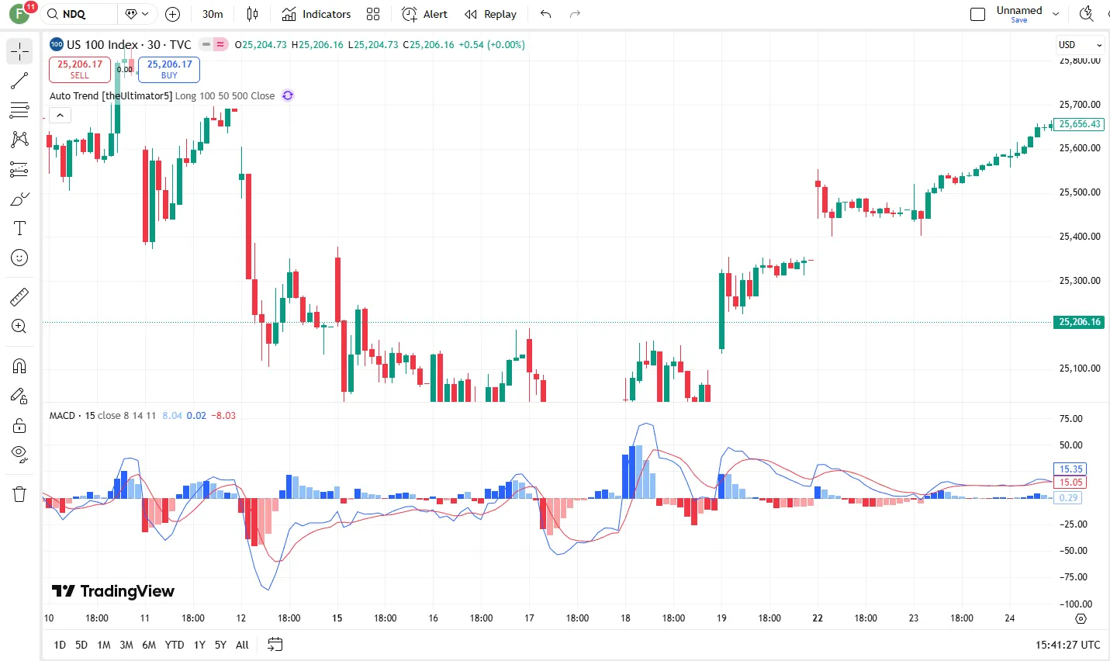Open the 30m interval dropdown

[x=213, y=14]
